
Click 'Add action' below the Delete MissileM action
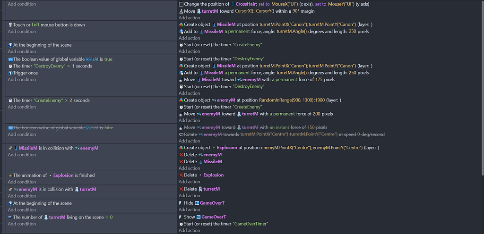pyautogui.click(x=189, y=168)
